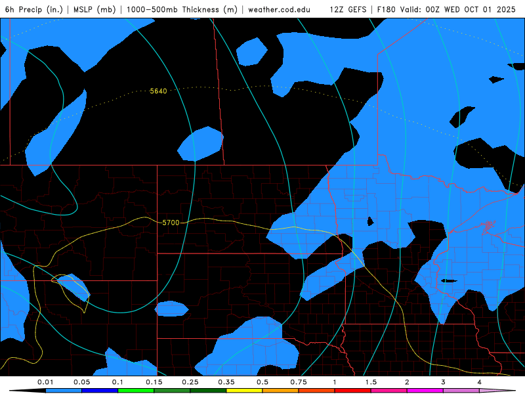
Task: Pick the light blue 0.01 colorbar swatch
Action: [64, 391]
